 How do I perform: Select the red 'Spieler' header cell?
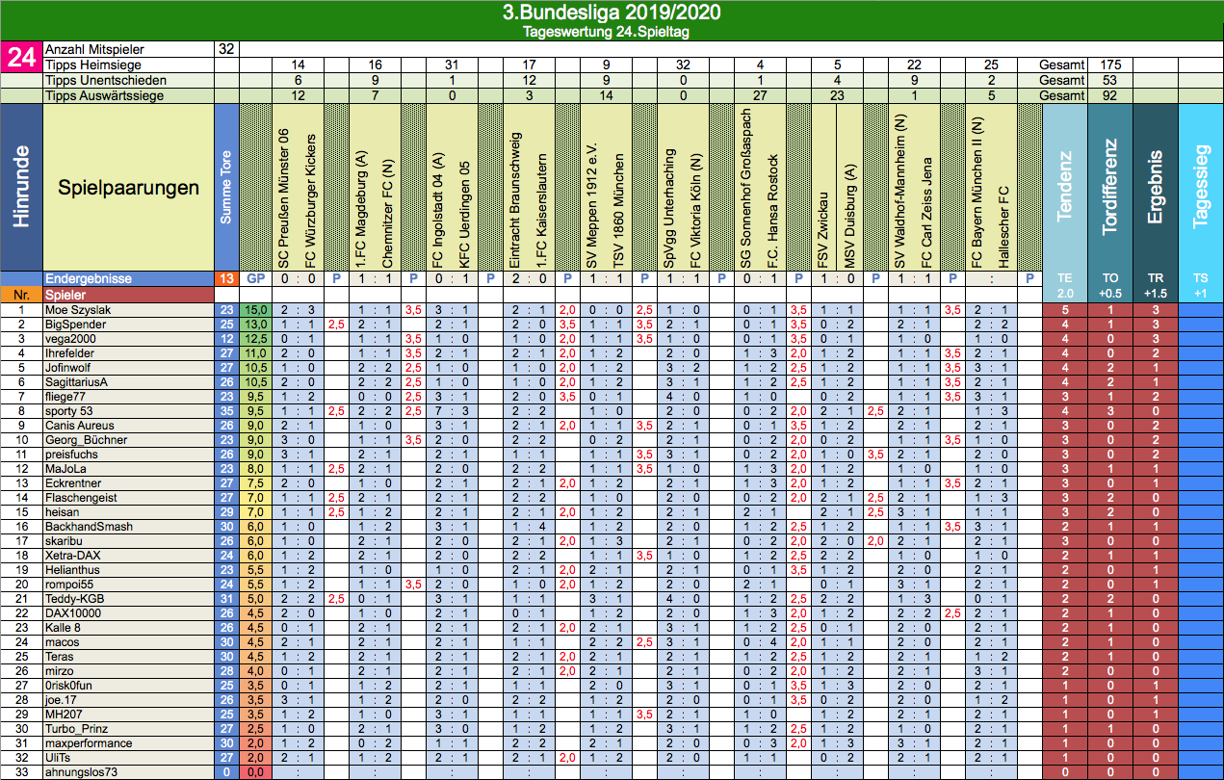128,294
